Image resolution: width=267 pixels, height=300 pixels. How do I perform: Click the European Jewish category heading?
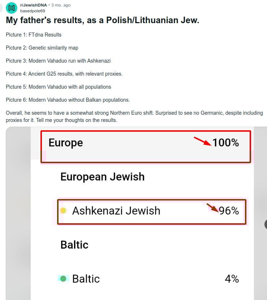[103, 177]
